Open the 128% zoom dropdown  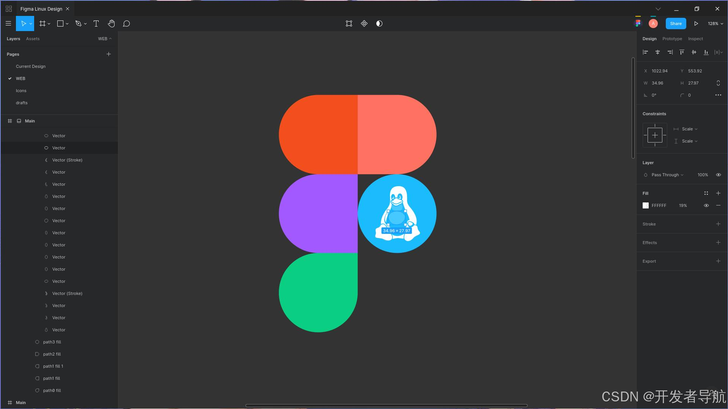(715, 24)
